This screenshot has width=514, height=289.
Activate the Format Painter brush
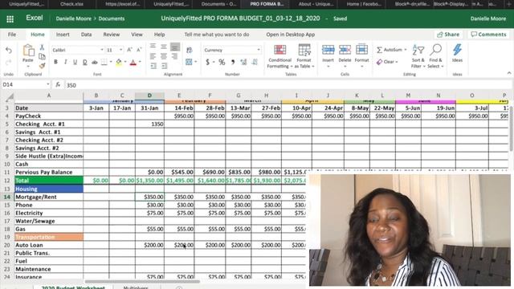pos(42,66)
